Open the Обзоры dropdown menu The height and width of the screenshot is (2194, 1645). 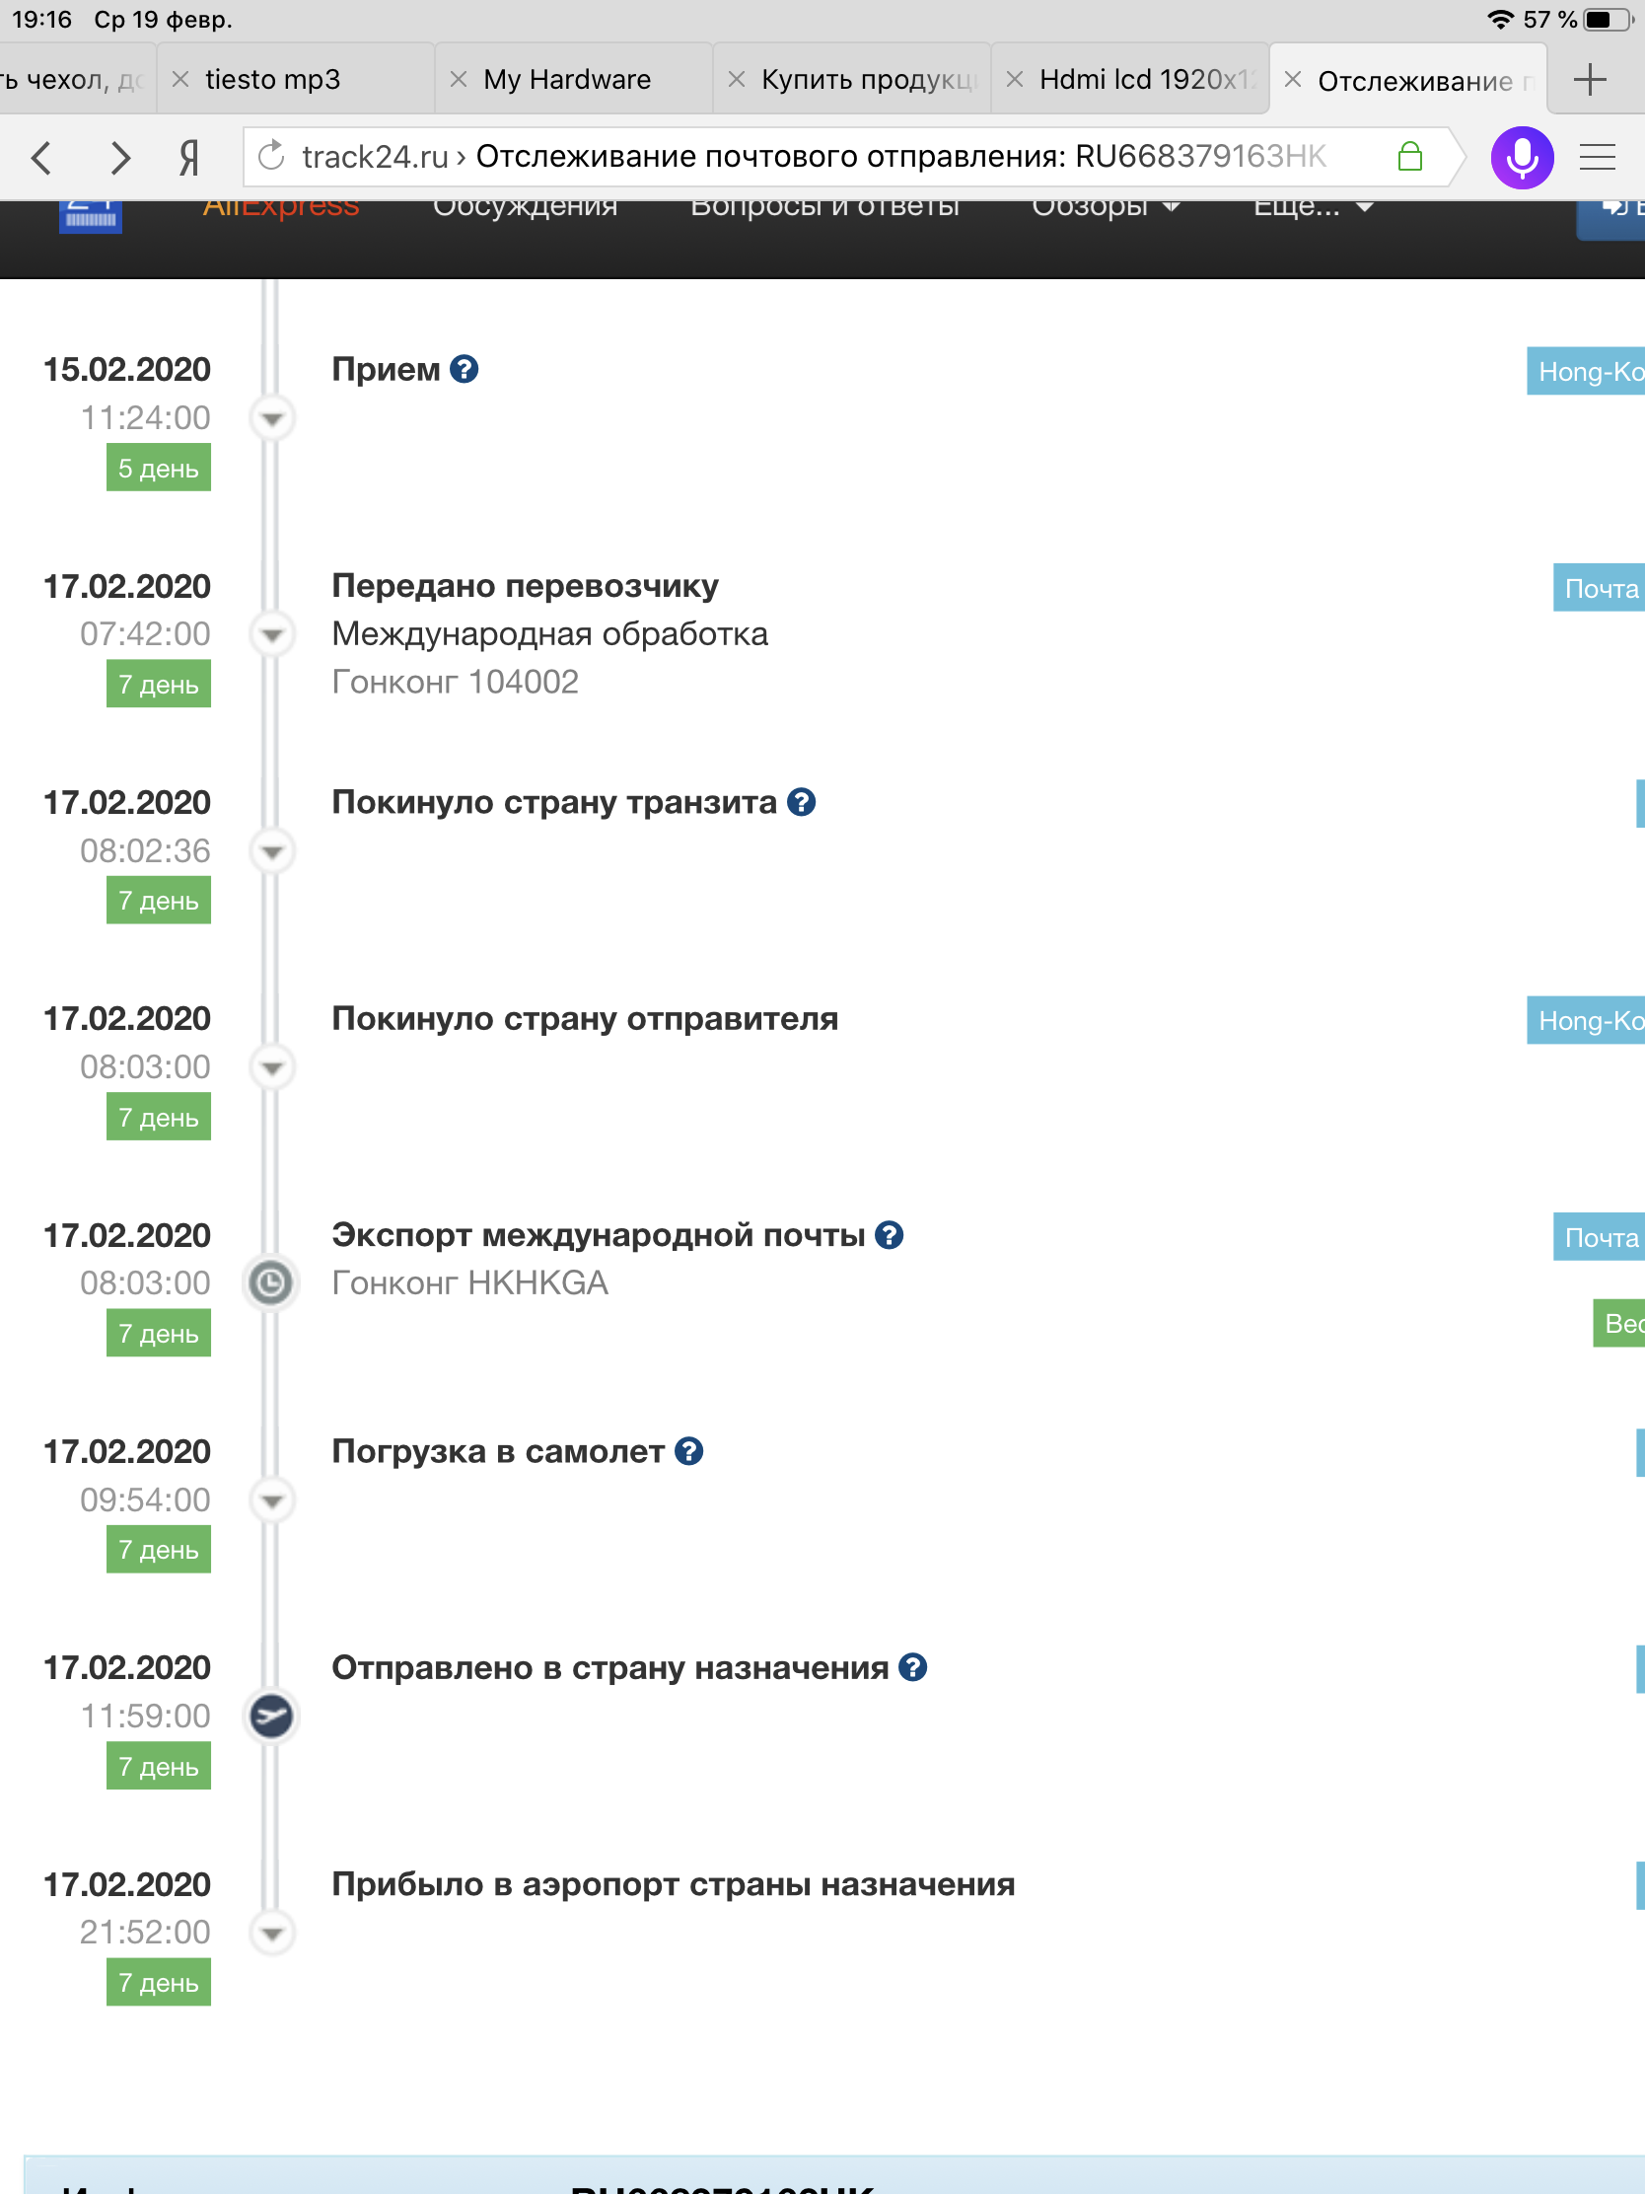point(1105,206)
